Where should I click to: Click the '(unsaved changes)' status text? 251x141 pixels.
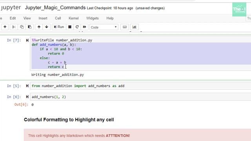point(150,8)
